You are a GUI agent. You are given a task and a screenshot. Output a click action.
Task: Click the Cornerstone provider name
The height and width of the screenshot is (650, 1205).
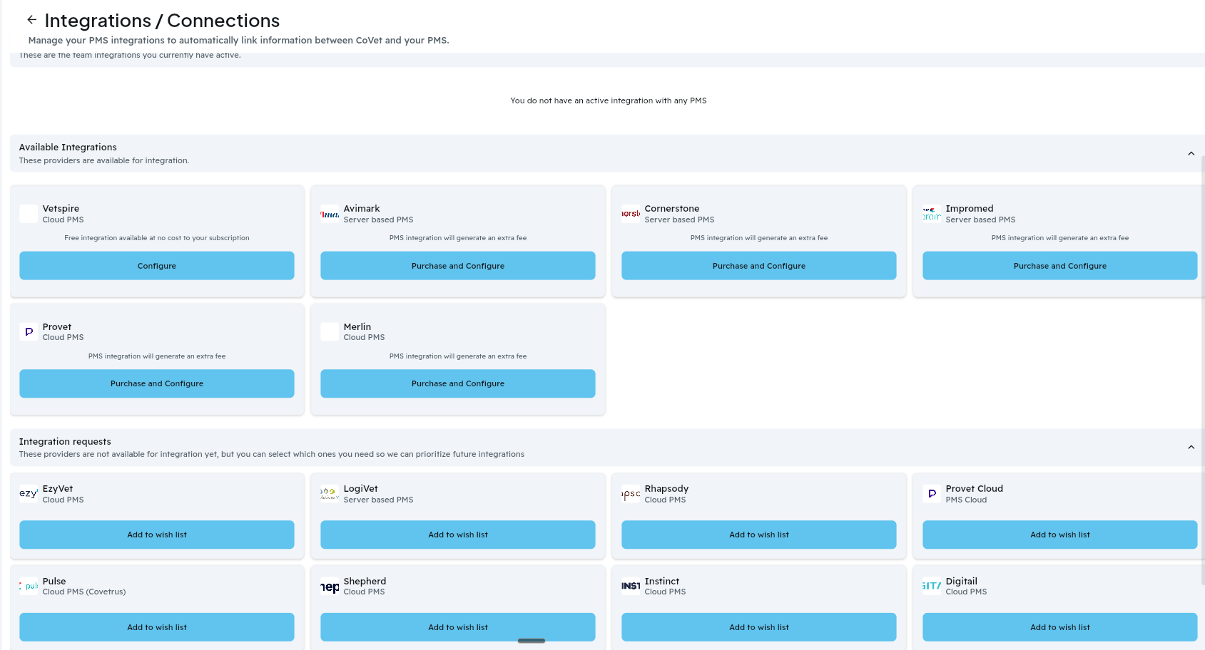672,209
